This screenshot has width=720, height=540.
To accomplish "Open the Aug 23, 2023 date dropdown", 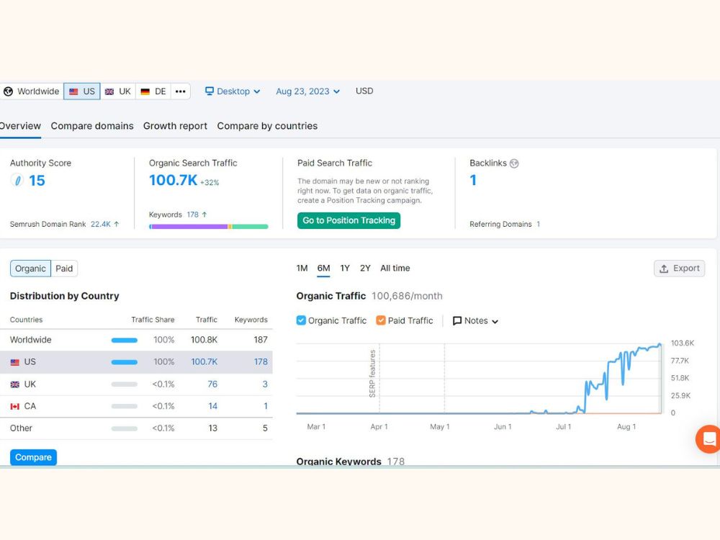I will pyautogui.click(x=307, y=91).
